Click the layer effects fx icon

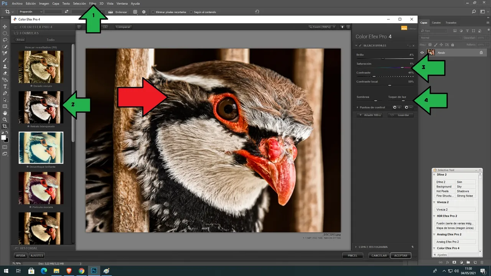pyautogui.click(x=447, y=262)
